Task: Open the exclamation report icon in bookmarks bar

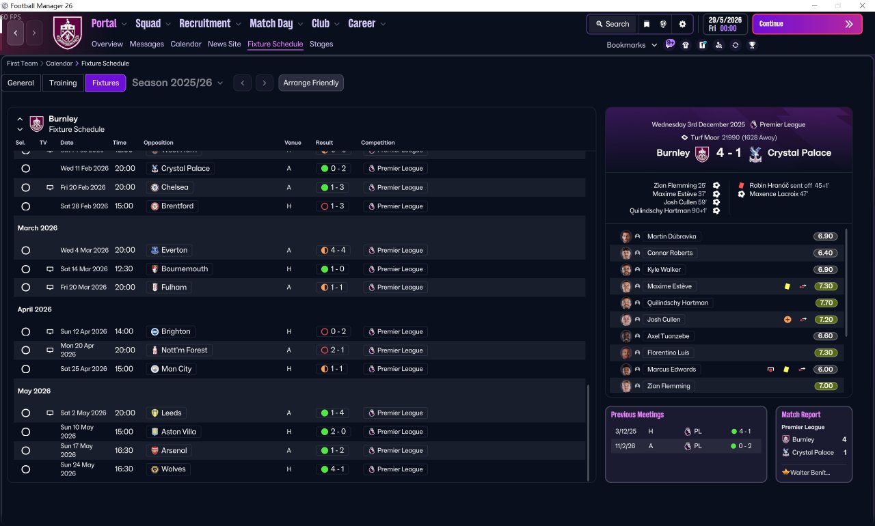Action: [702, 45]
